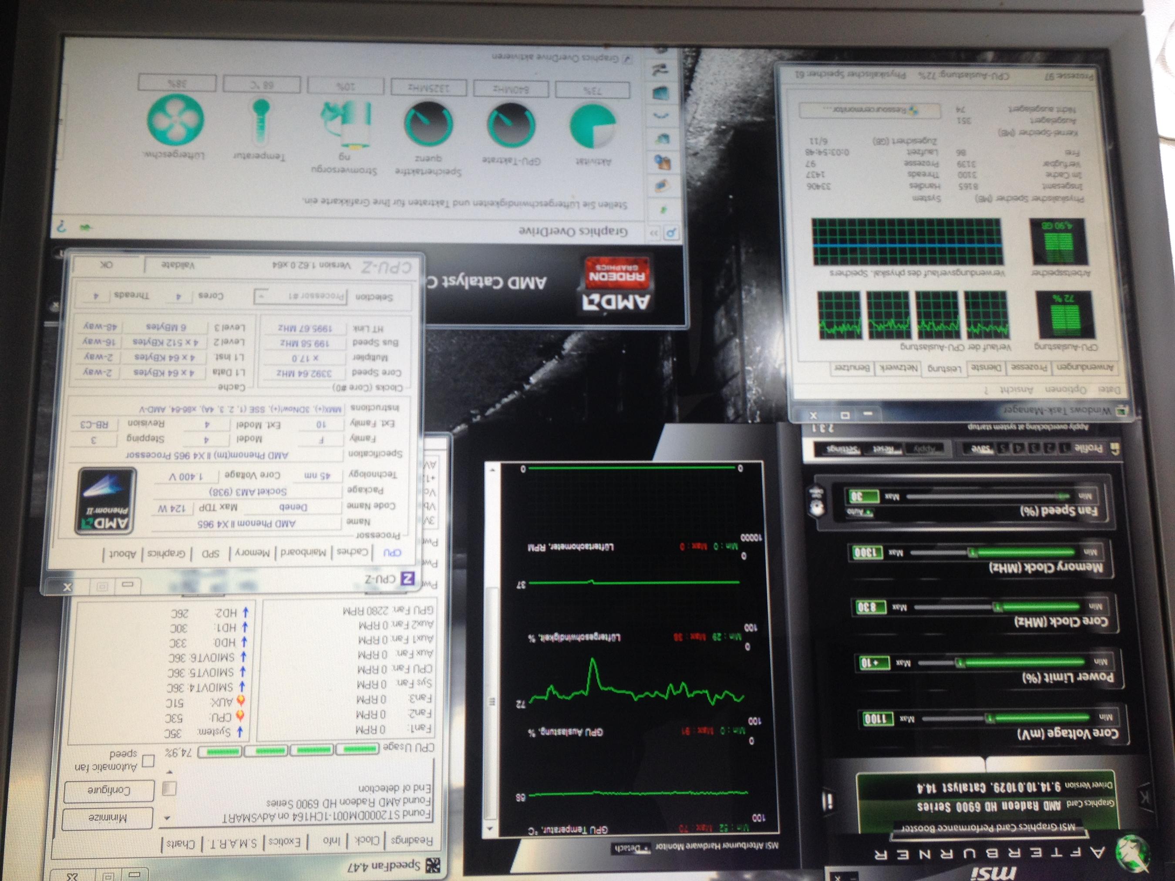Screen dimensions: 1175x881
Task: Collapse the Catalyst sidebar with the chevron button
Action: (654, 232)
